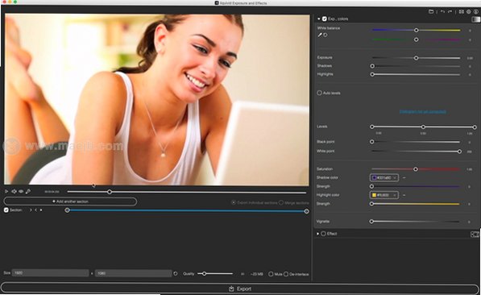The height and width of the screenshot is (295, 481).
Task: Click the playhead on the video scrubber
Action: click(x=110, y=192)
